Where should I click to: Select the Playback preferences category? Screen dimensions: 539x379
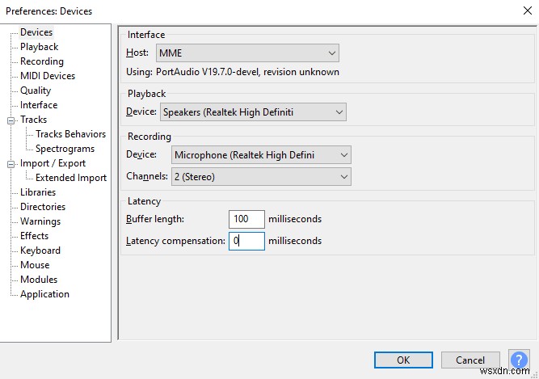(x=39, y=47)
